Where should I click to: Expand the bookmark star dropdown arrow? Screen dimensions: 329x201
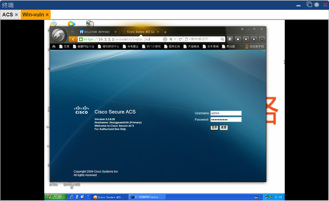click(x=175, y=39)
